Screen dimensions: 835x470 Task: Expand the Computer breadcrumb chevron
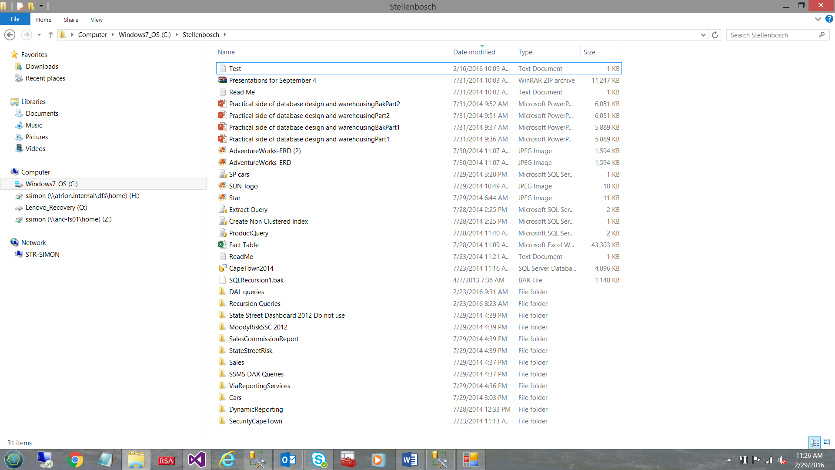(113, 35)
